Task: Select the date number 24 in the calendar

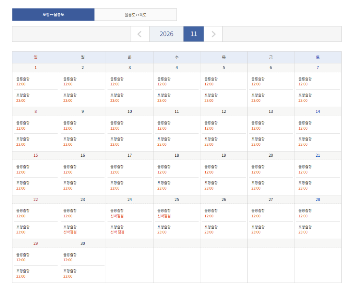Action: pos(130,200)
